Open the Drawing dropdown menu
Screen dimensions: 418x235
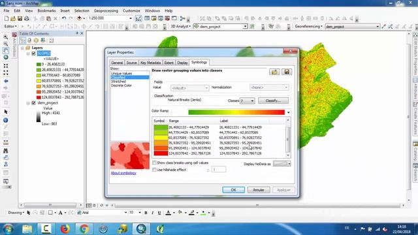[16, 213]
